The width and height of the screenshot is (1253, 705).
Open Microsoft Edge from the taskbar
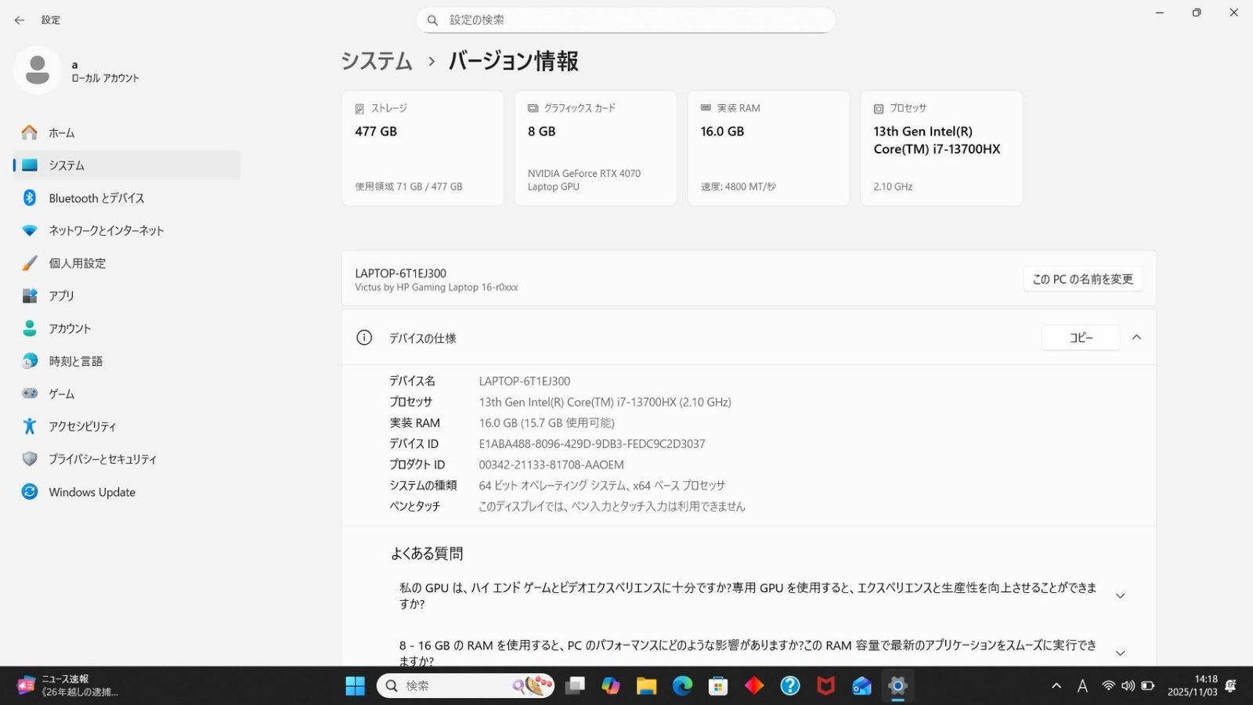click(x=682, y=686)
